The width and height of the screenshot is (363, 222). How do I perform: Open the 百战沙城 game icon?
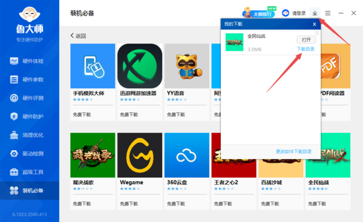pyautogui.click(x=281, y=169)
